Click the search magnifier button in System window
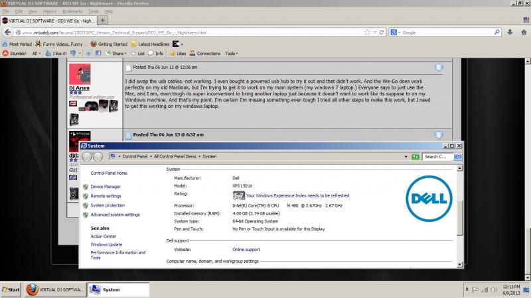Screen dimensions: 531x298 (x=458, y=157)
